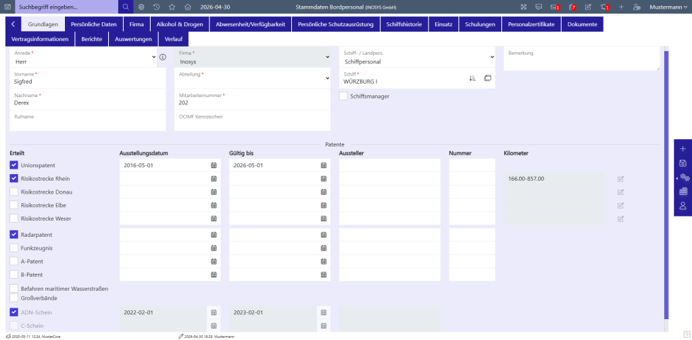Click the back arrow button before Grundlagen

[14, 25]
